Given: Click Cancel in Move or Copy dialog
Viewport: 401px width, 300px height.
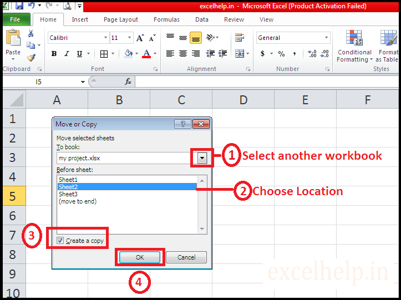Looking at the screenshot, I should [186, 257].
